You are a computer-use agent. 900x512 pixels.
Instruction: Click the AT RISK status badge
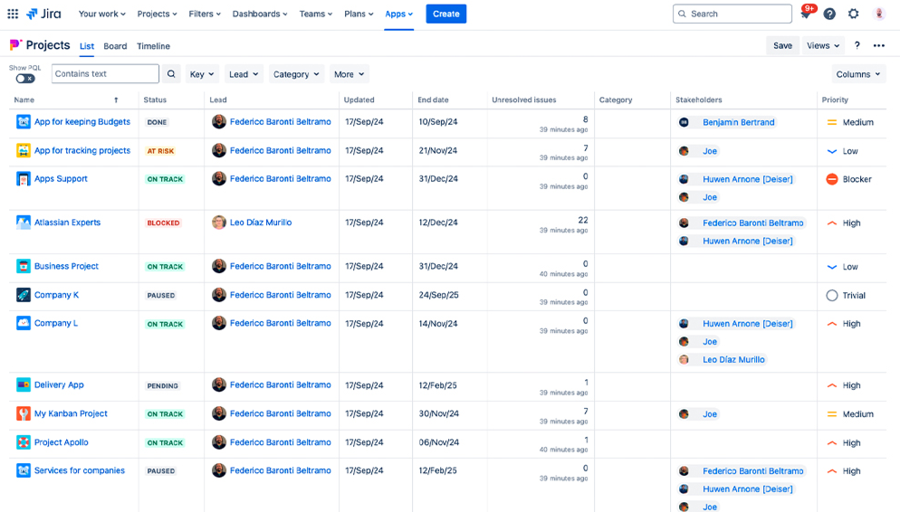point(160,151)
